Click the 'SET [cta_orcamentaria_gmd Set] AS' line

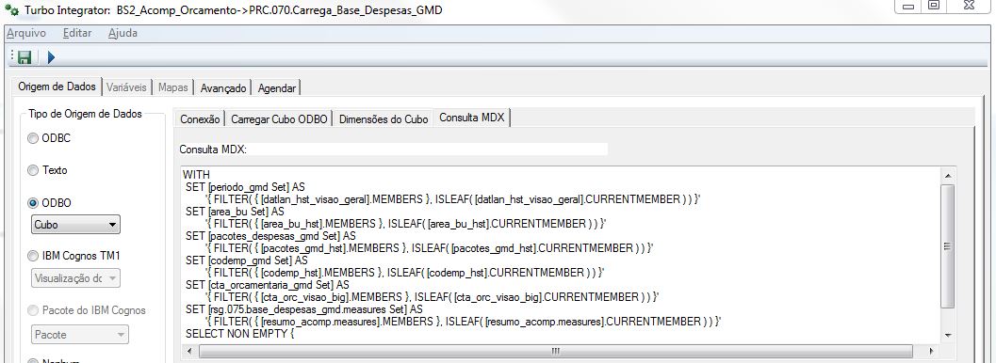point(268,285)
